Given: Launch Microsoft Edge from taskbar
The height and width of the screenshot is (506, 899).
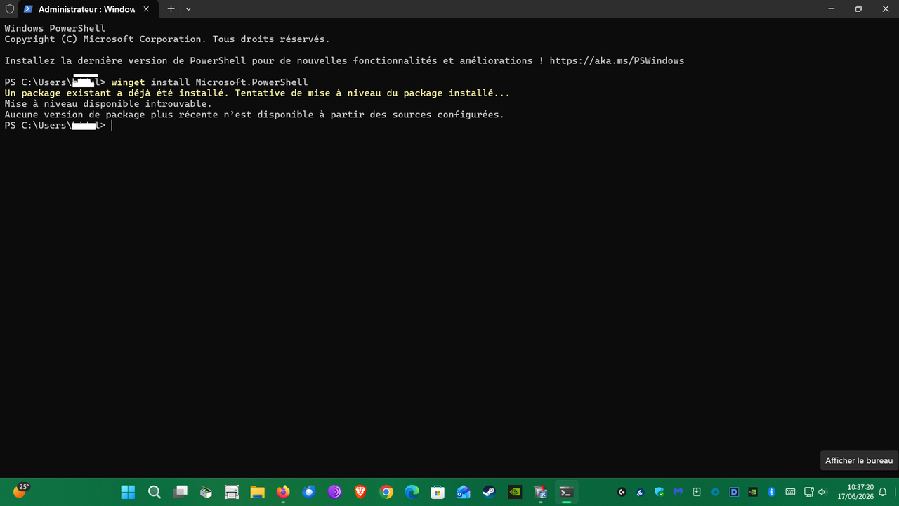Looking at the screenshot, I should pos(412,492).
